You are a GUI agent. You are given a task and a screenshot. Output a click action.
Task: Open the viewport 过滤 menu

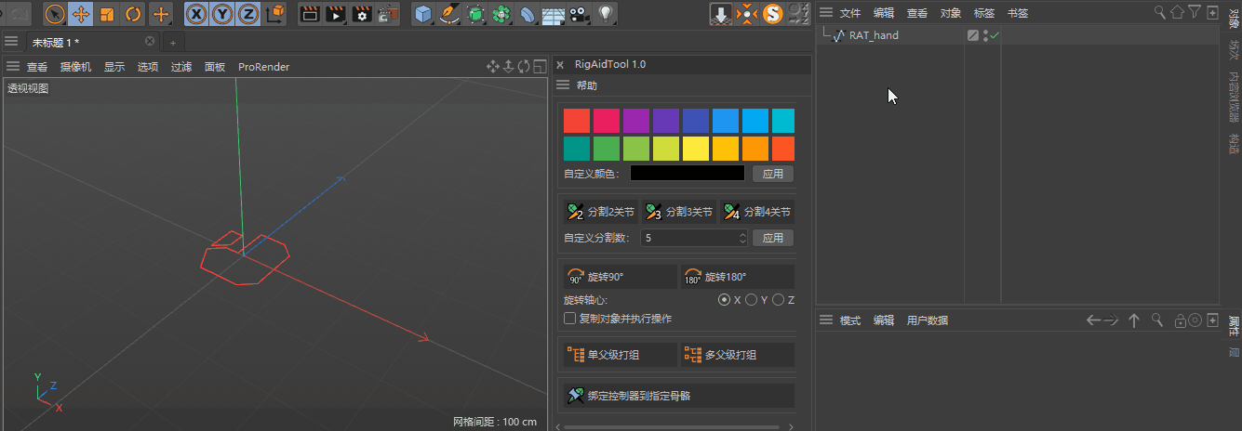click(181, 67)
